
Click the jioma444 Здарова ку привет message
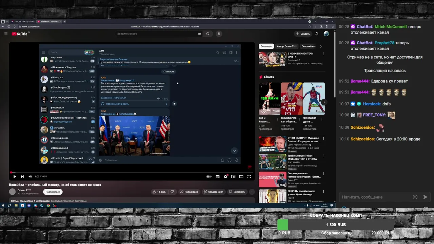click(389, 81)
